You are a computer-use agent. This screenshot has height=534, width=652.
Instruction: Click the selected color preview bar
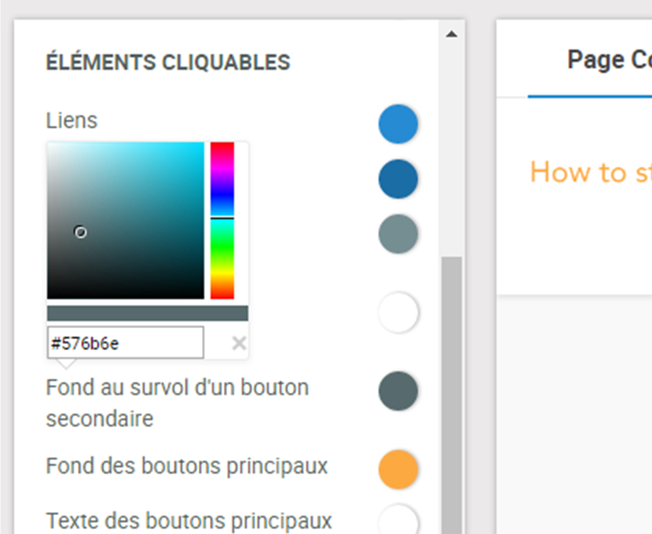pos(147,313)
